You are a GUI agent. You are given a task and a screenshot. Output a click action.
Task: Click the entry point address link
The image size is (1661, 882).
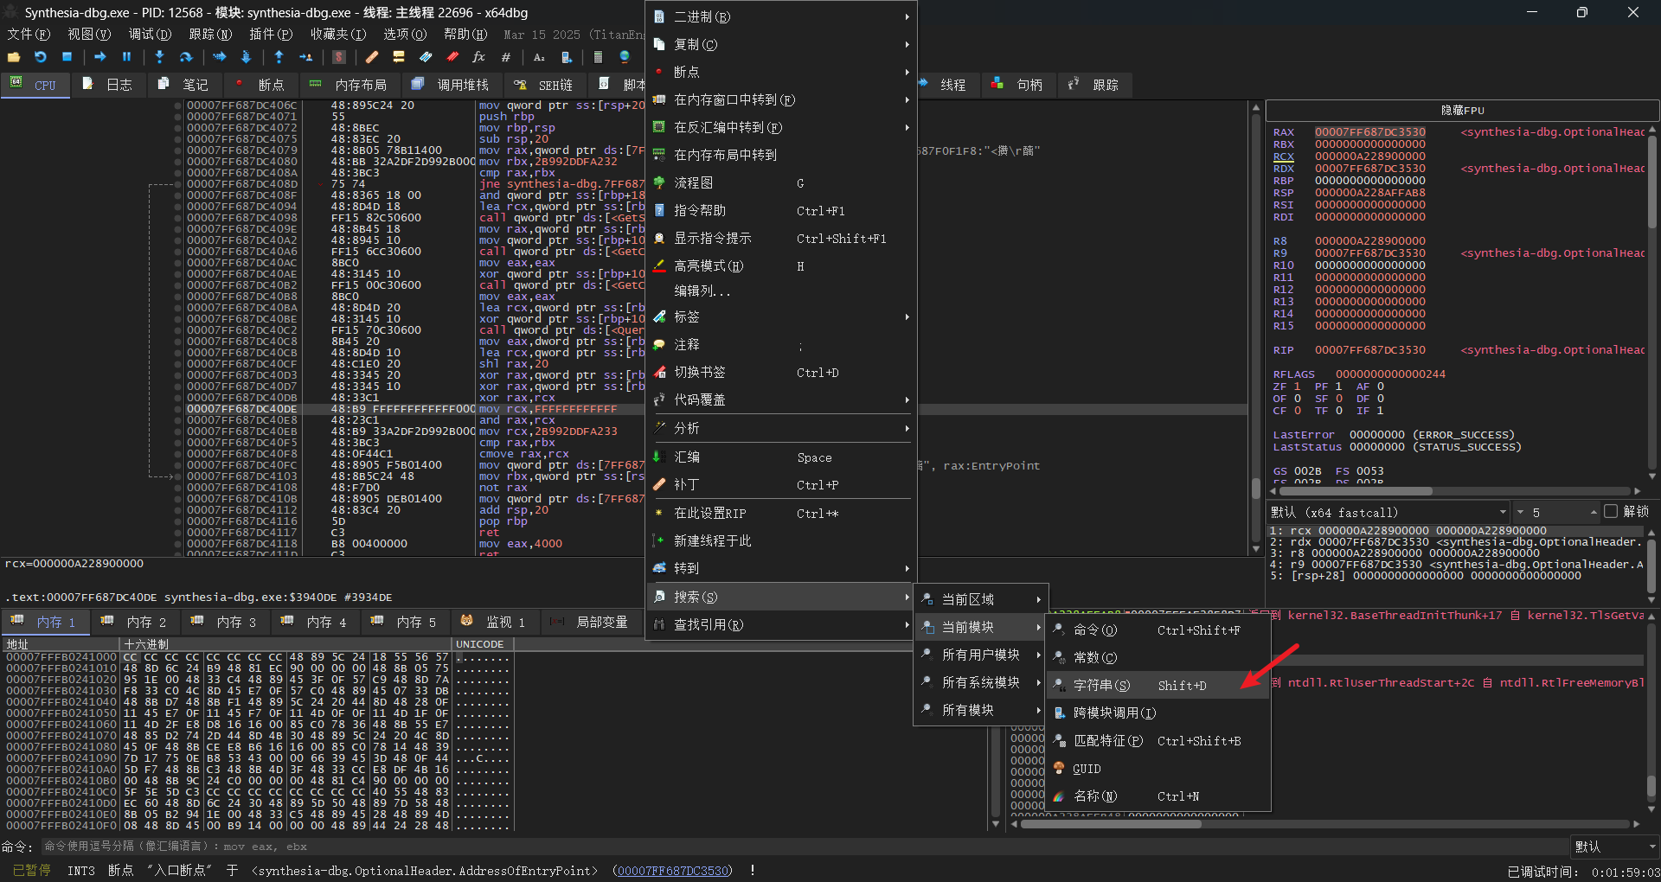(x=673, y=871)
